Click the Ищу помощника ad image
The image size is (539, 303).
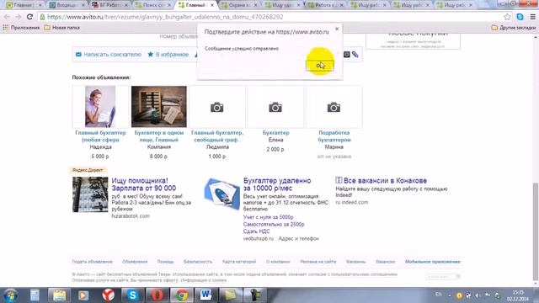click(x=90, y=194)
